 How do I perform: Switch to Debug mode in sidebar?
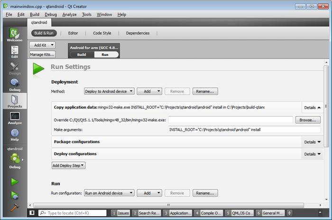click(15, 85)
